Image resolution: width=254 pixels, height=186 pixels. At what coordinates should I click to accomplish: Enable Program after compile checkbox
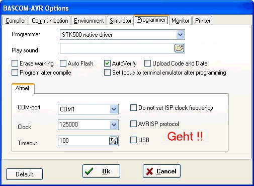[x=15, y=73]
